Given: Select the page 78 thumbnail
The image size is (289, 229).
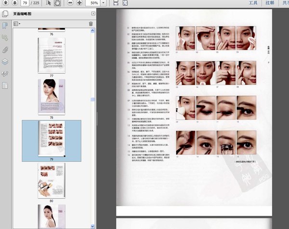Looking at the screenshot, I should (x=52, y=96).
